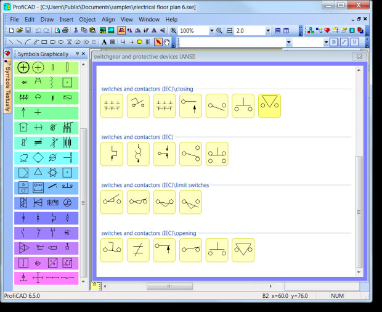
Task: Activate the hand pan tool
Action: click(x=167, y=42)
